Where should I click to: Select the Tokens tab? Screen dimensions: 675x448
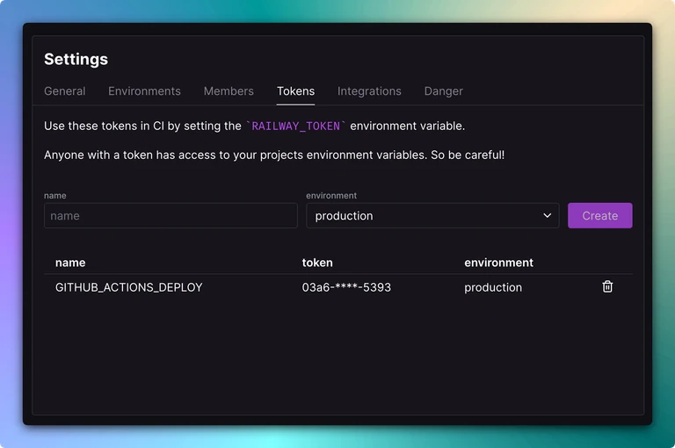pyautogui.click(x=295, y=91)
